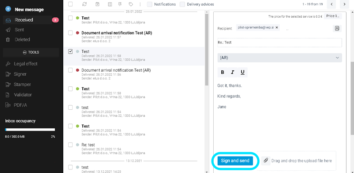Click the Validator document icon

tap(8, 95)
